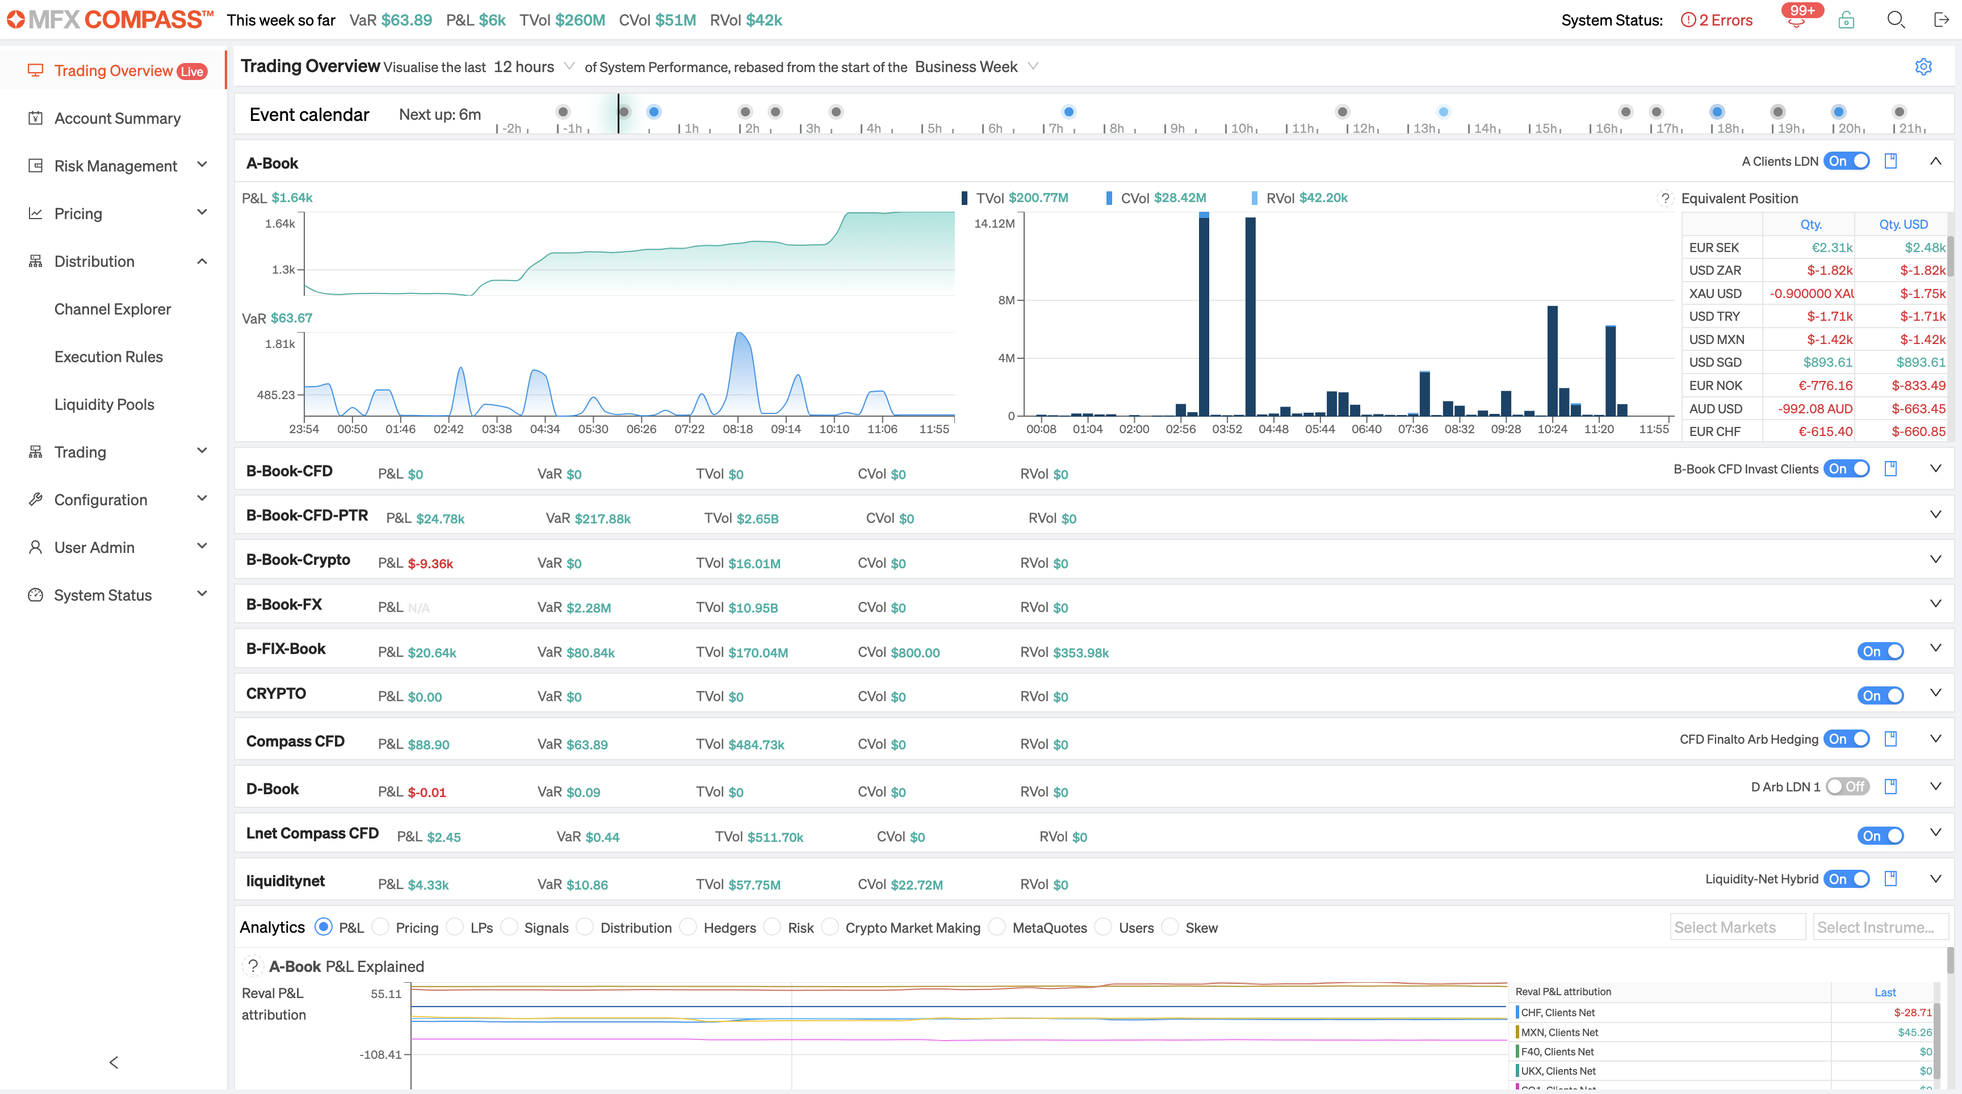Click the MFX Compass logo
This screenshot has width=1962, height=1094.
tap(110, 20)
